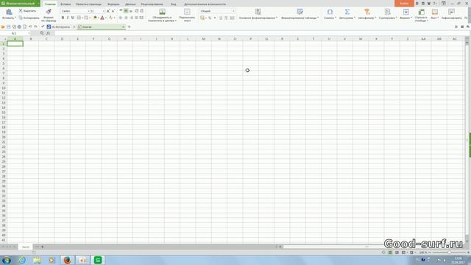Click the Save quick-access icon

(x=8, y=26)
